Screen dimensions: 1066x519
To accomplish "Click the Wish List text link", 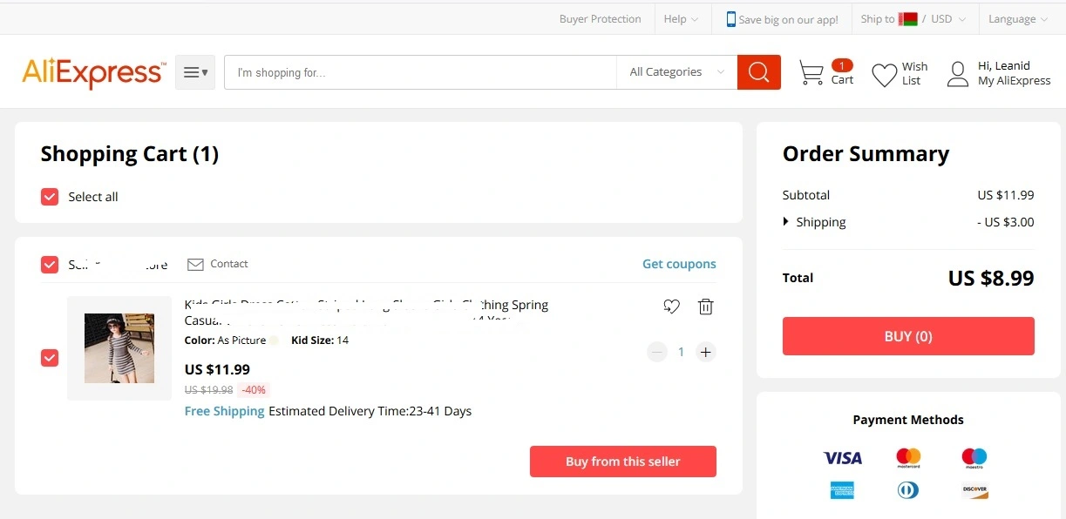I will (914, 73).
